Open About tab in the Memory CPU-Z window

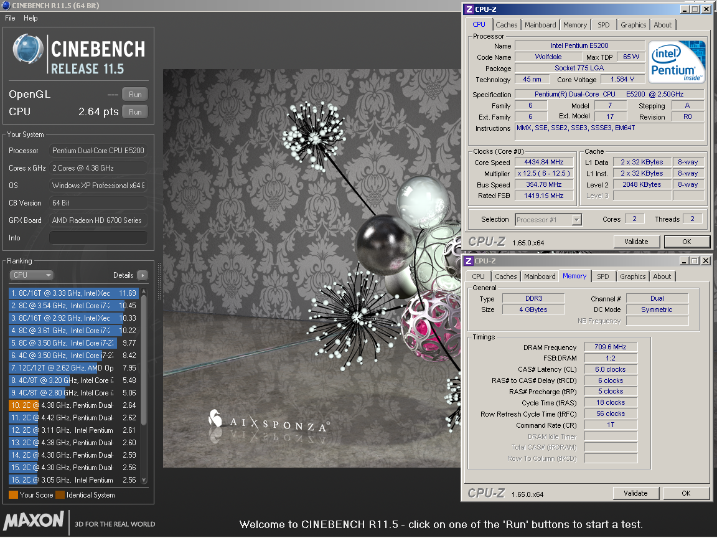click(x=662, y=276)
